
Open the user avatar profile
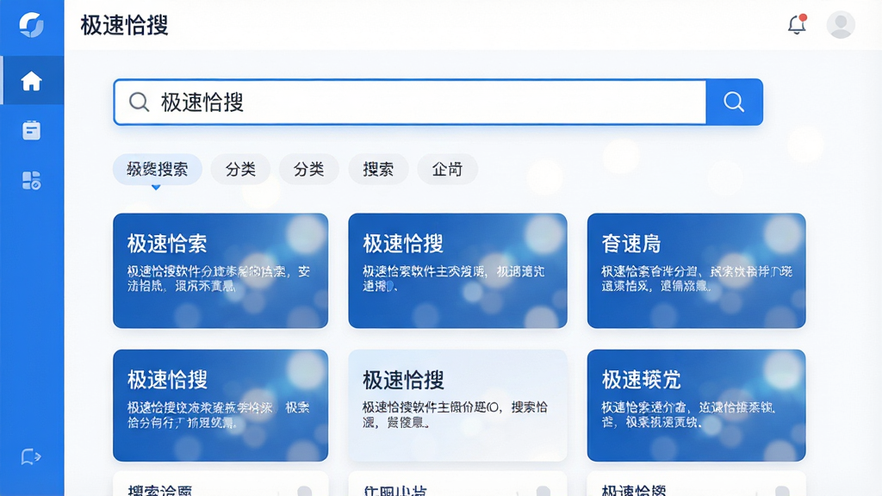(841, 24)
